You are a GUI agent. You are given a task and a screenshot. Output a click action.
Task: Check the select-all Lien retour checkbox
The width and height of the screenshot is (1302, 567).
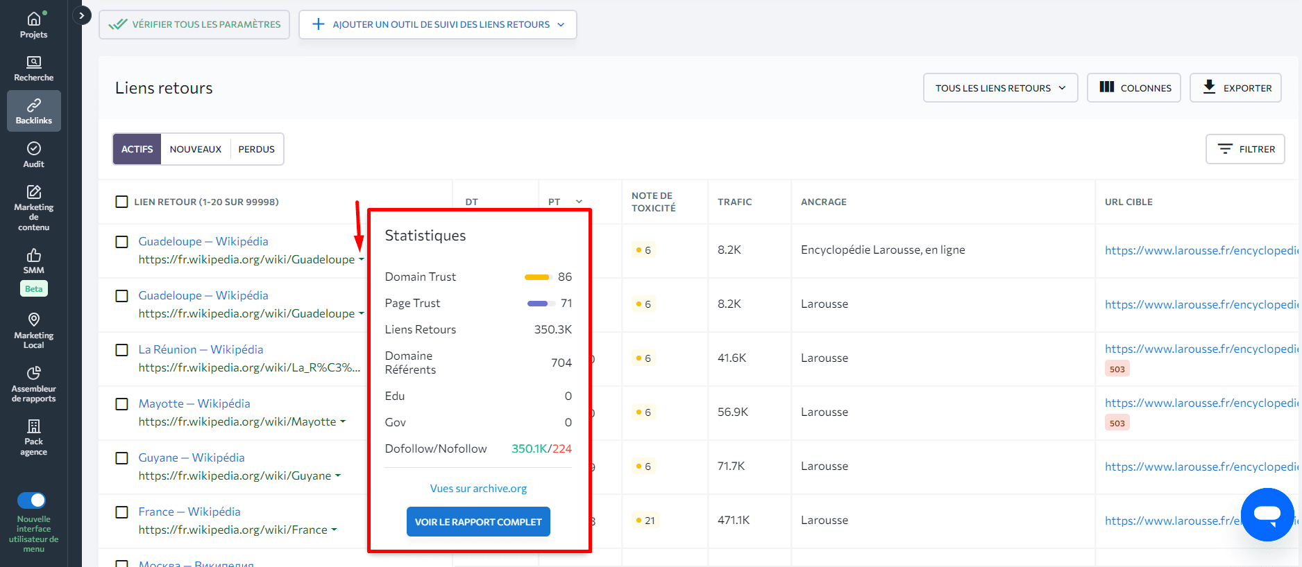tap(121, 202)
